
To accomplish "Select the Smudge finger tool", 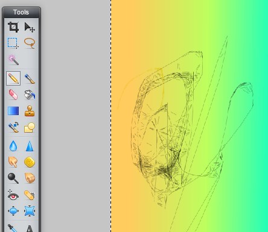I will click(13, 162).
